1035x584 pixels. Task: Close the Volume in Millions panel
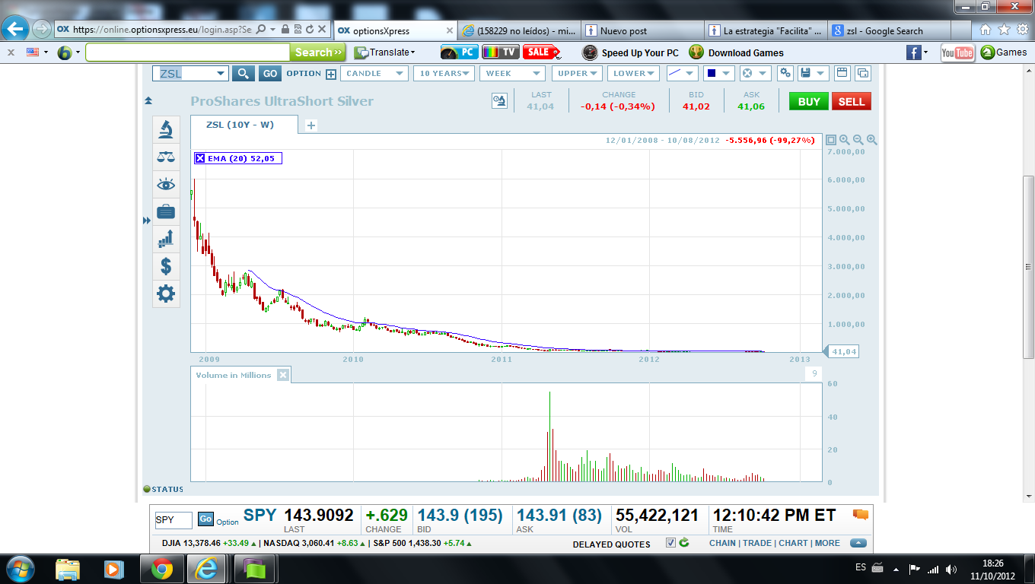tap(283, 375)
